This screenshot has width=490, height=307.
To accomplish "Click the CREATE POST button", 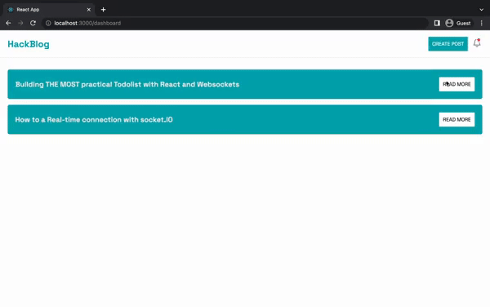I will click(448, 44).
